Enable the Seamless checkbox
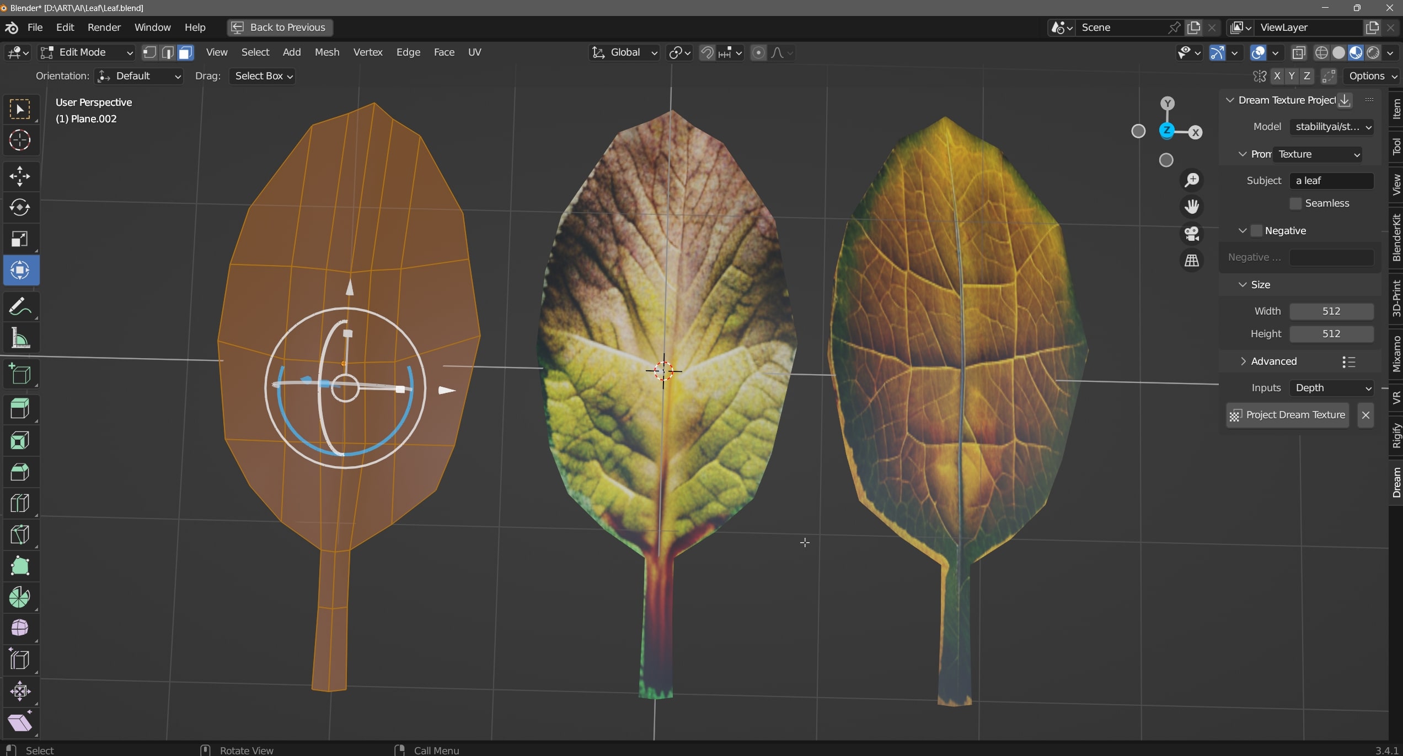Image resolution: width=1403 pixels, height=756 pixels. click(x=1295, y=203)
